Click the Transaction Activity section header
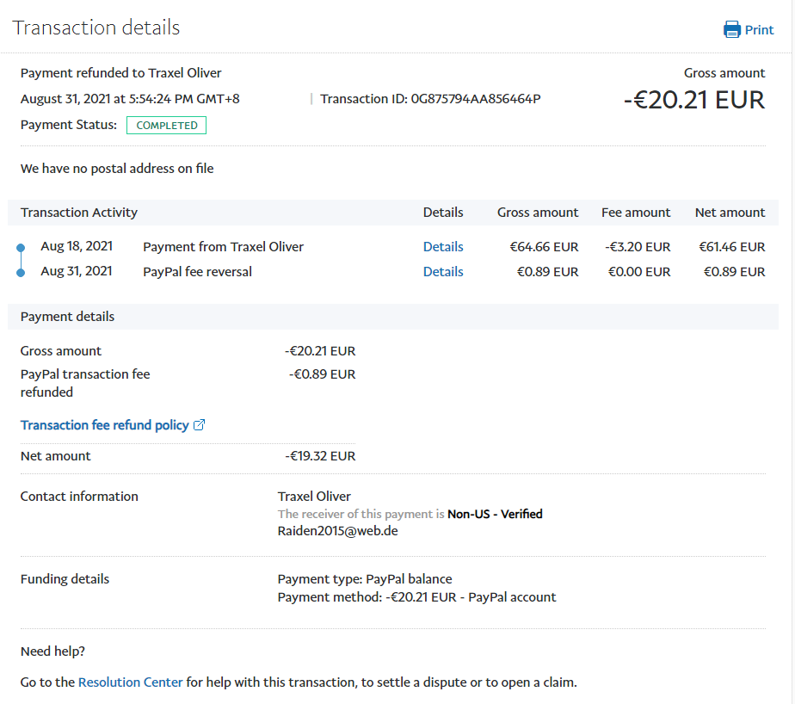Image resolution: width=795 pixels, height=704 pixels. tap(79, 213)
